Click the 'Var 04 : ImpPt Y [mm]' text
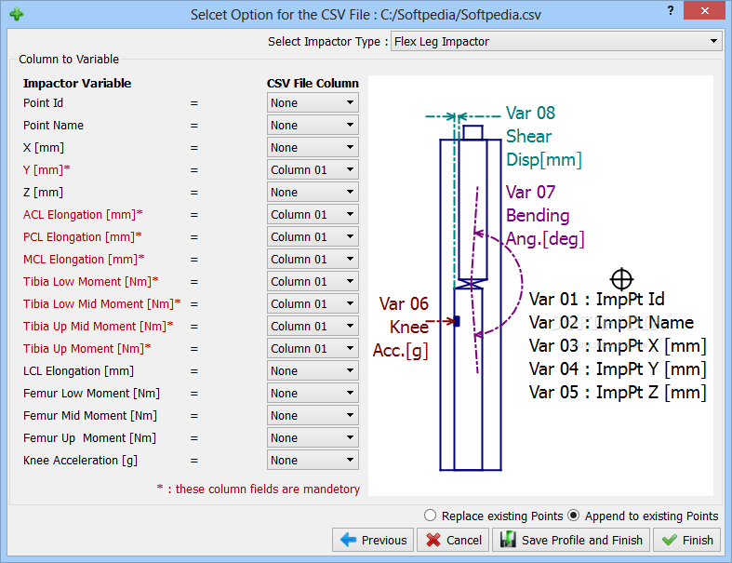The width and height of the screenshot is (732, 563). tap(618, 369)
